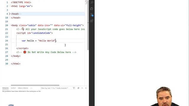Click the closing </head> tag on line 18
Image resolution: width=189 pixels, height=106 pixels.
tap(16, 18)
